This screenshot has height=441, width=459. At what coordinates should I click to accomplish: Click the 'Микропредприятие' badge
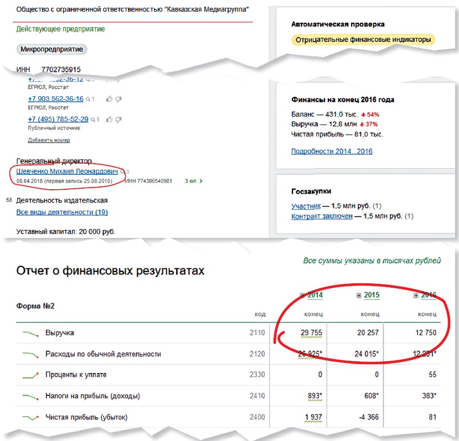[x=52, y=49]
